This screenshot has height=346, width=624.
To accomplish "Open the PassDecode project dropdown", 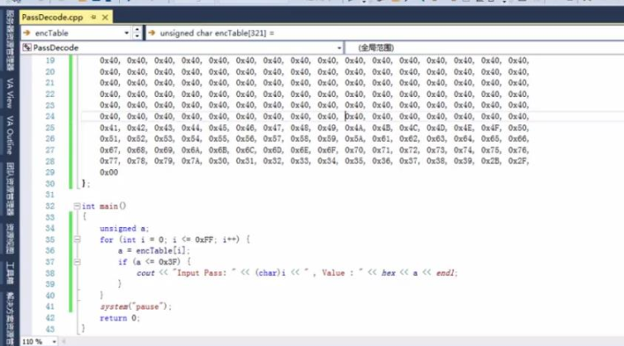I will click(182, 48).
